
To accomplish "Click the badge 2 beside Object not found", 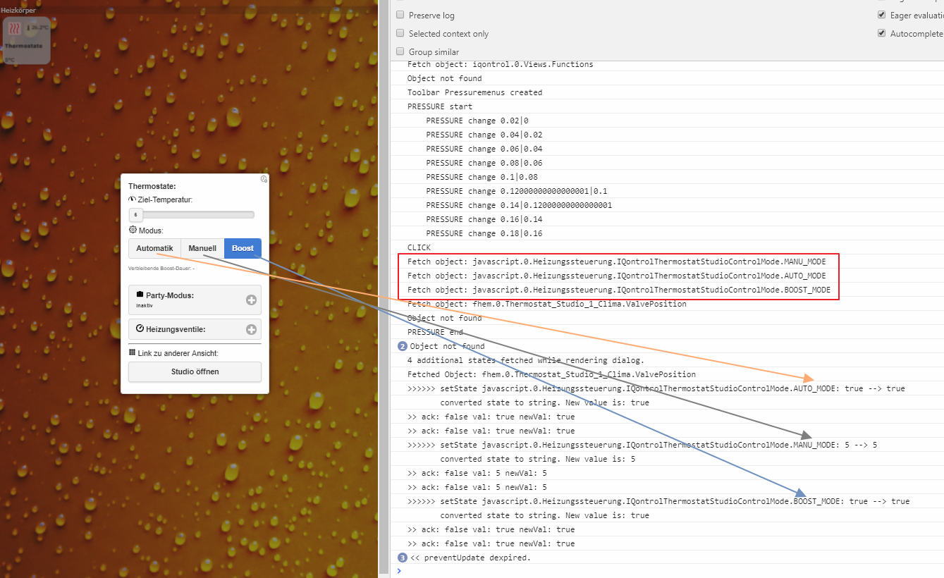I will (x=403, y=346).
